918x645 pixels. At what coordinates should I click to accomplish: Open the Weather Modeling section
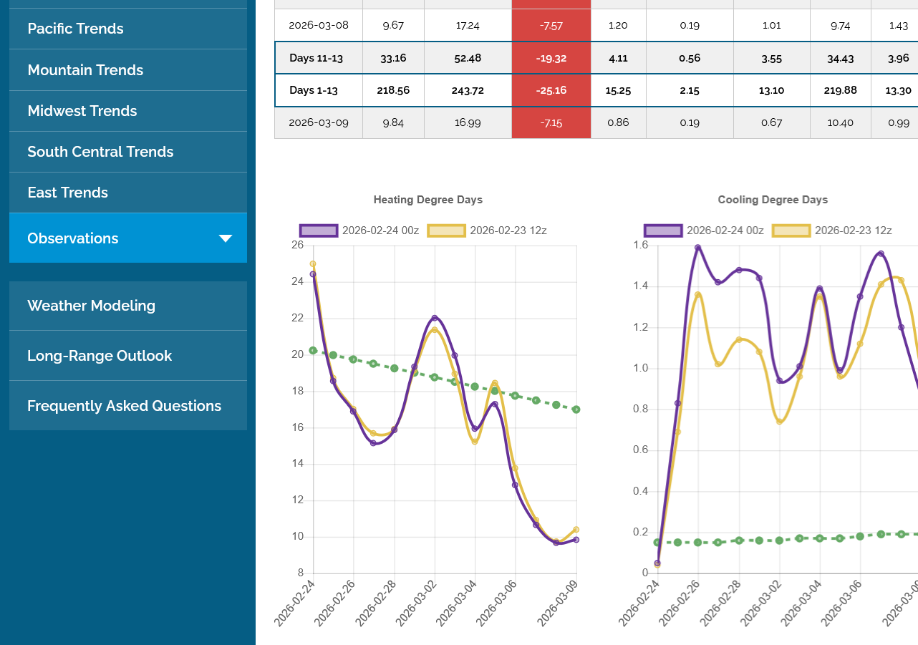91,306
